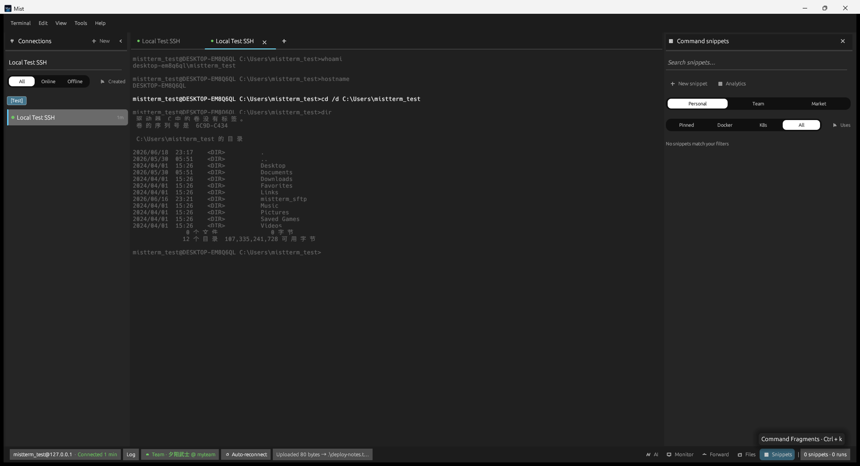
Task: Create a New snippet
Action: tap(689, 84)
